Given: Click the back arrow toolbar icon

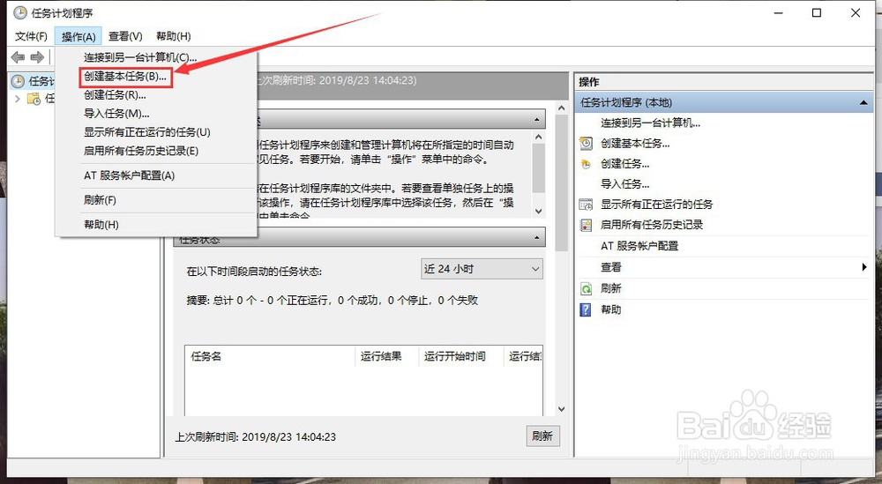Looking at the screenshot, I should pyautogui.click(x=18, y=56).
